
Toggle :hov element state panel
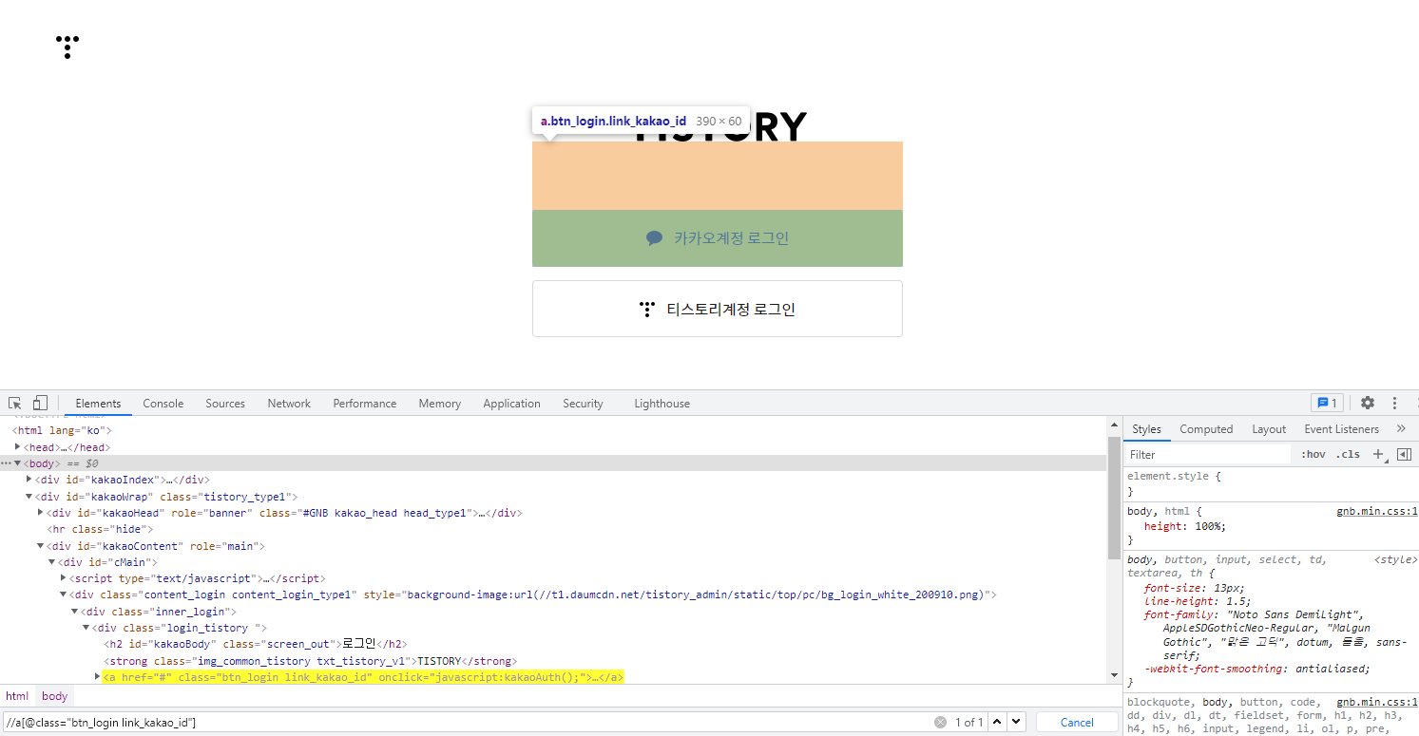coord(1313,454)
